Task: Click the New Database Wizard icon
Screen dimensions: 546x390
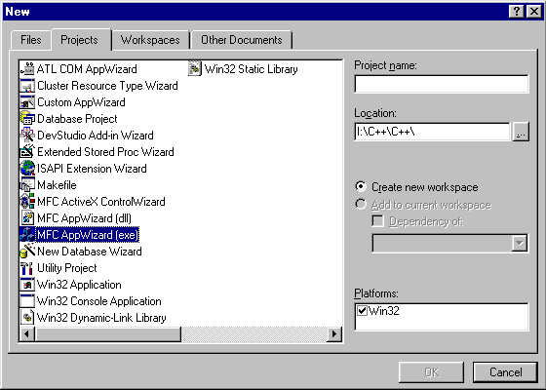Action: pos(27,252)
